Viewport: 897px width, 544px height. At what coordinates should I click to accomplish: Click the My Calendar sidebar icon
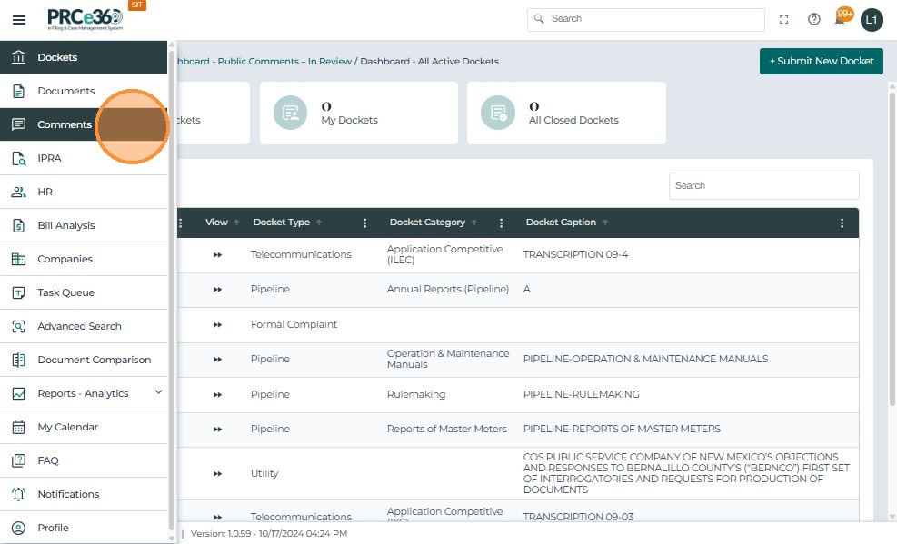[x=18, y=427]
